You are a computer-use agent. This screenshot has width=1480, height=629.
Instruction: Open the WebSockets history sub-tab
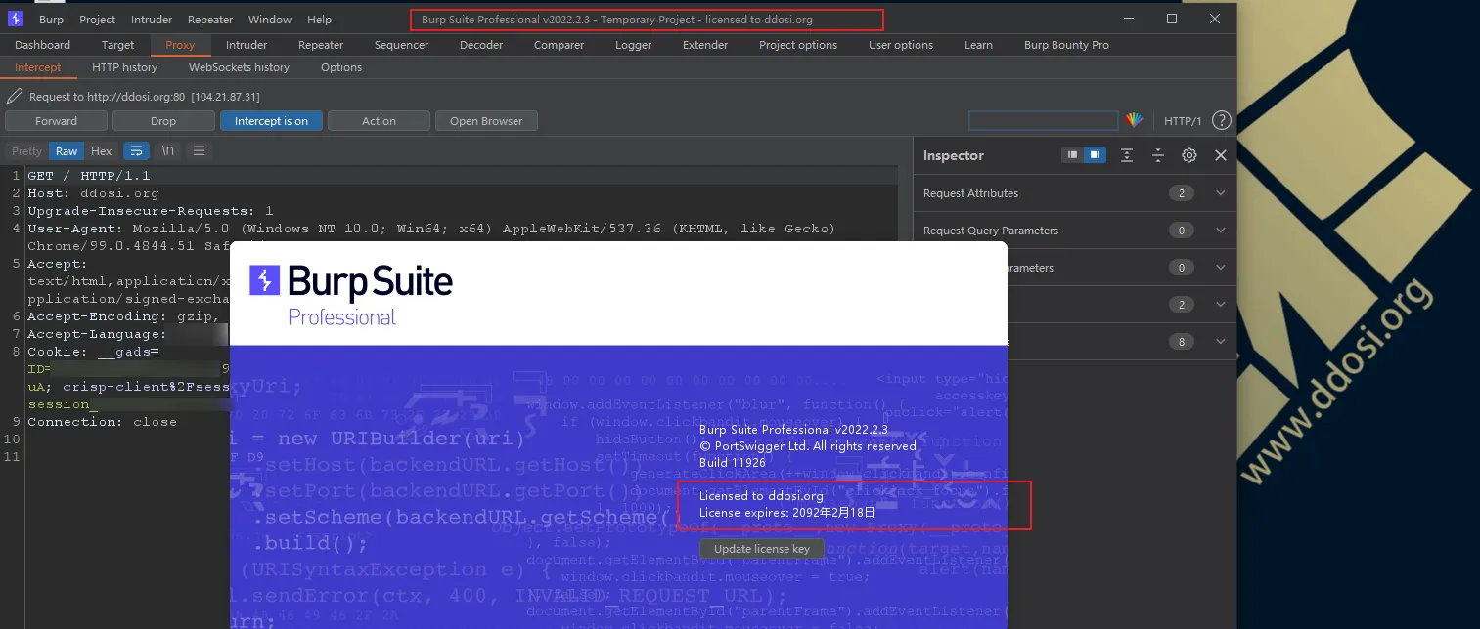tap(239, 67)
